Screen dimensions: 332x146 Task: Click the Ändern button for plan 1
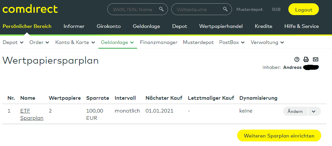295,112
